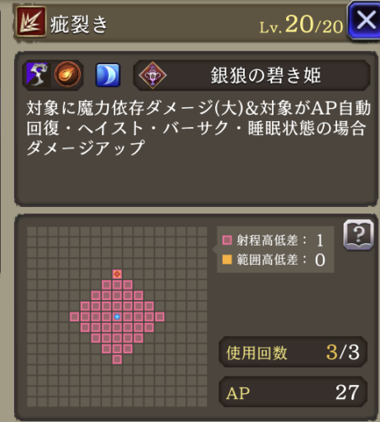Viewport: 380px width, 422px height.
Task: Open the 銀狼の碧き姫 label
Action: coord(265,76)
